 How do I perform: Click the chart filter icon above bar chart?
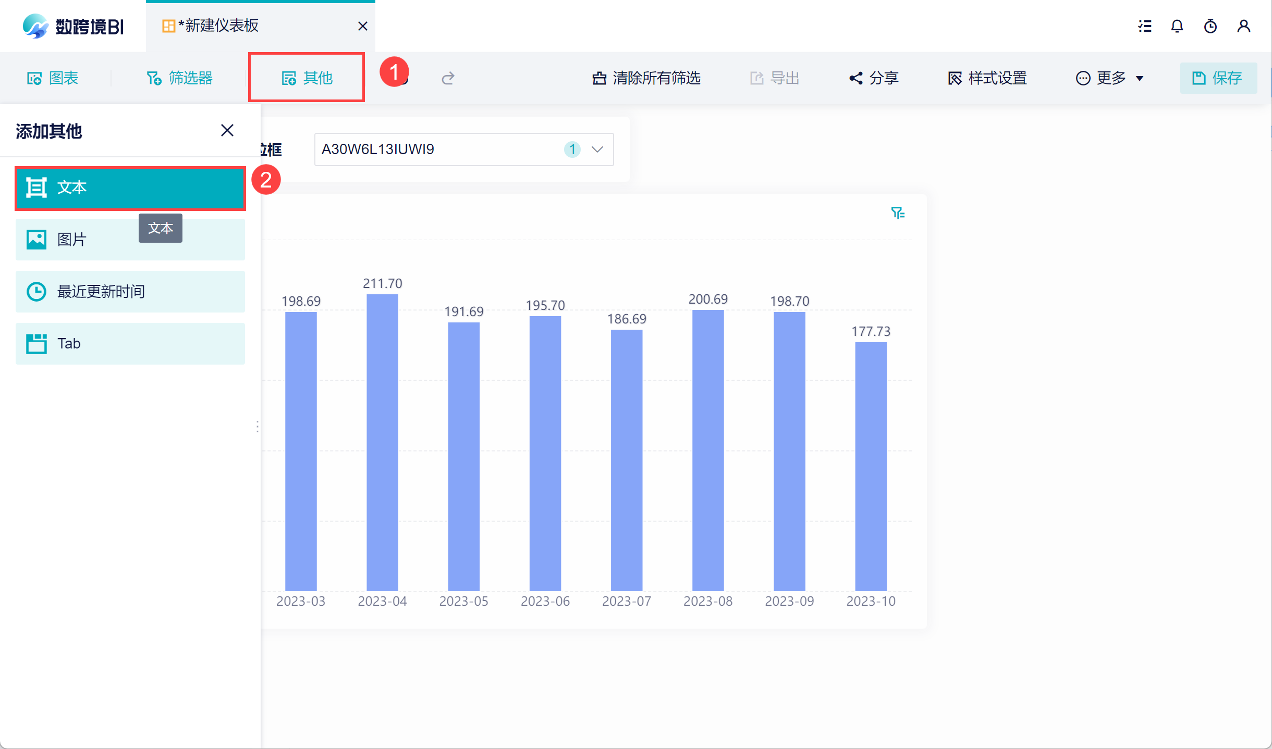pyautogui.click(x=897, y=213)
